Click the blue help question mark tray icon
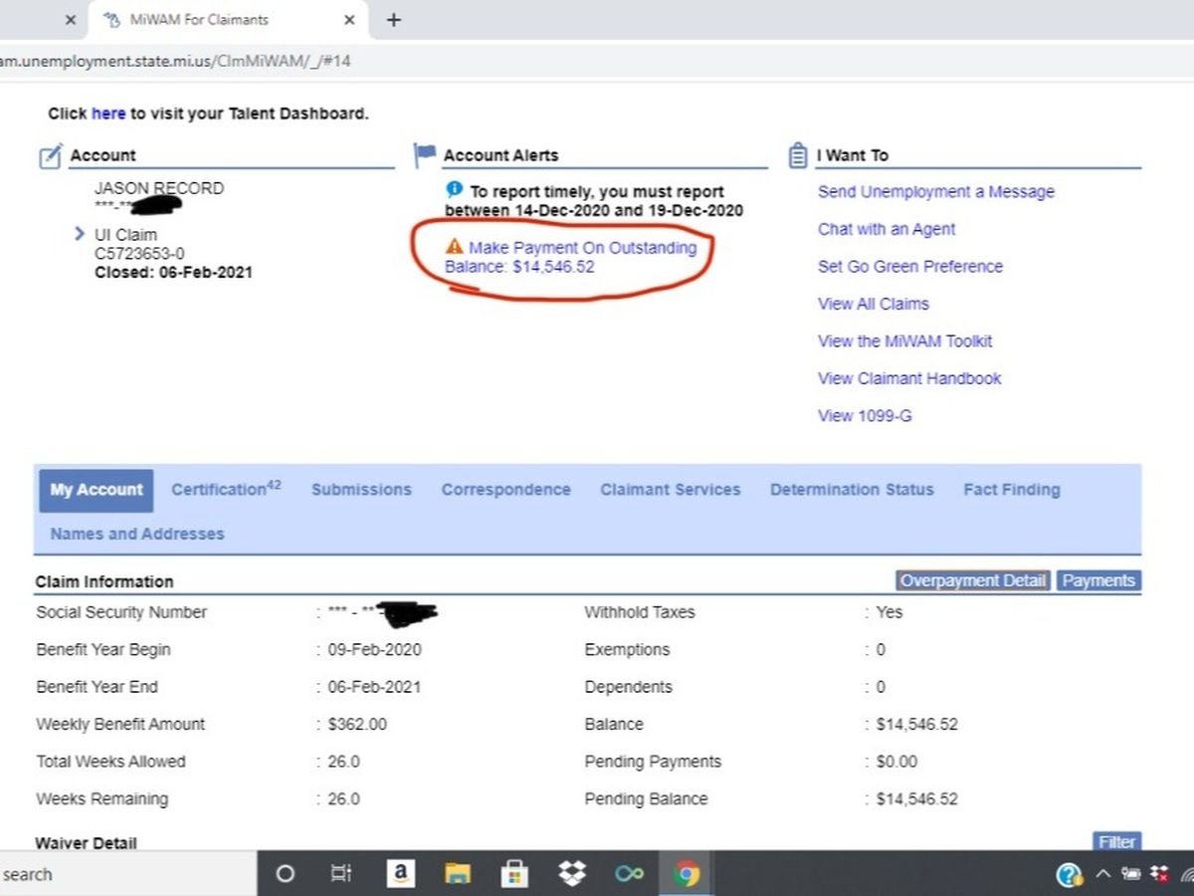1194x896 pixels. pyautogui.click(x=1069, y=875)
